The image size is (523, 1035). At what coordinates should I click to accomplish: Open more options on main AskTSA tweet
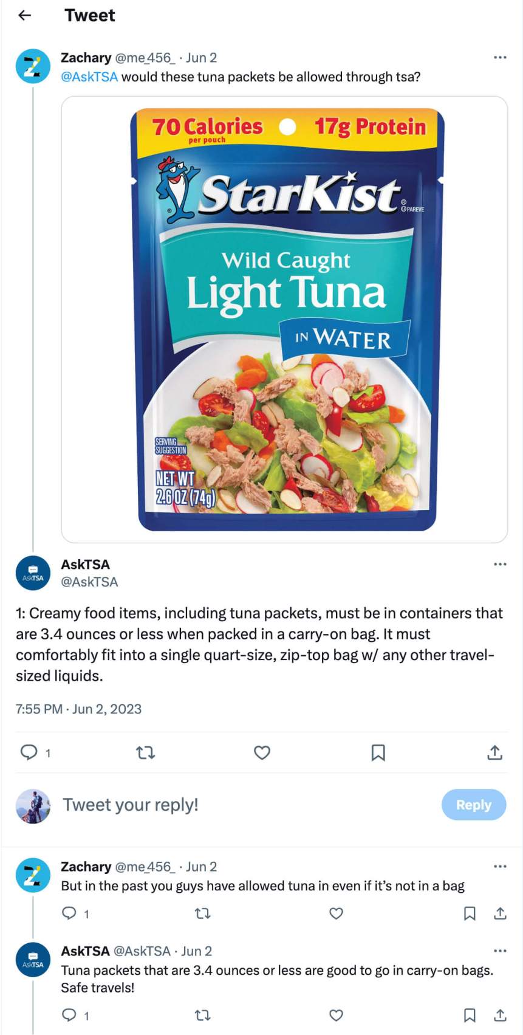click(500, 564)
